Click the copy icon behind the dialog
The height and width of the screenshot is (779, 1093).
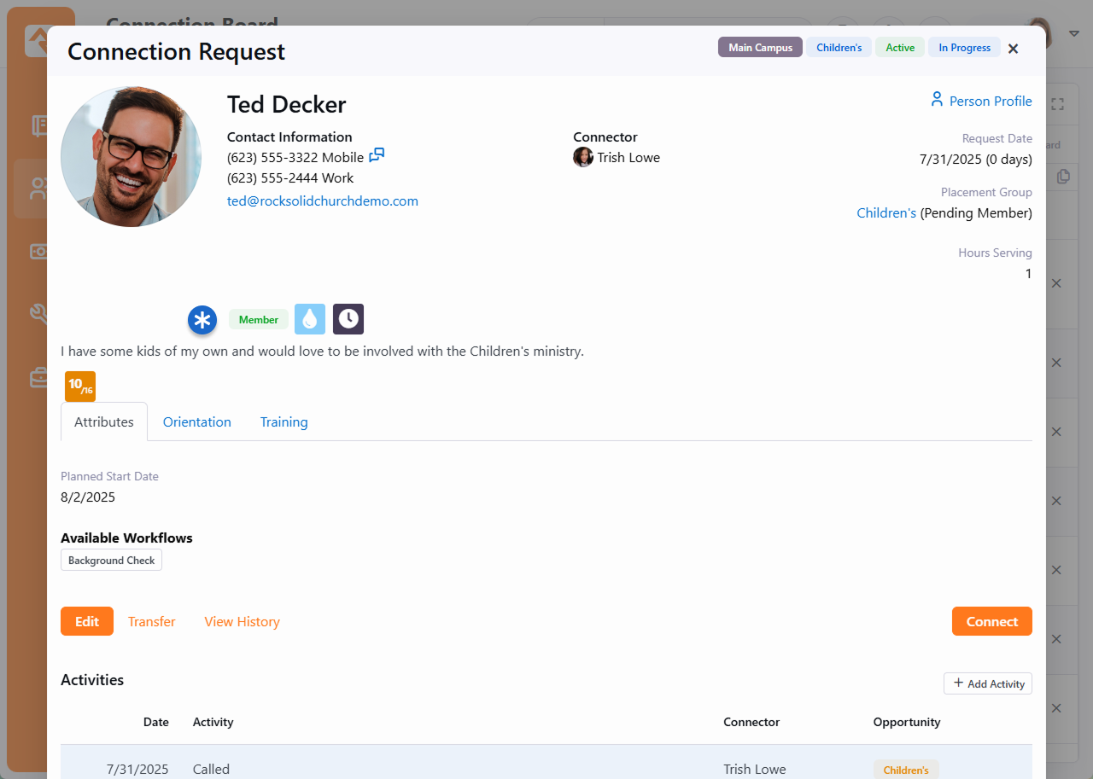click(x=1063, y=177)
